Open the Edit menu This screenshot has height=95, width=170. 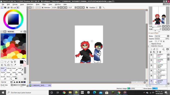8,4
